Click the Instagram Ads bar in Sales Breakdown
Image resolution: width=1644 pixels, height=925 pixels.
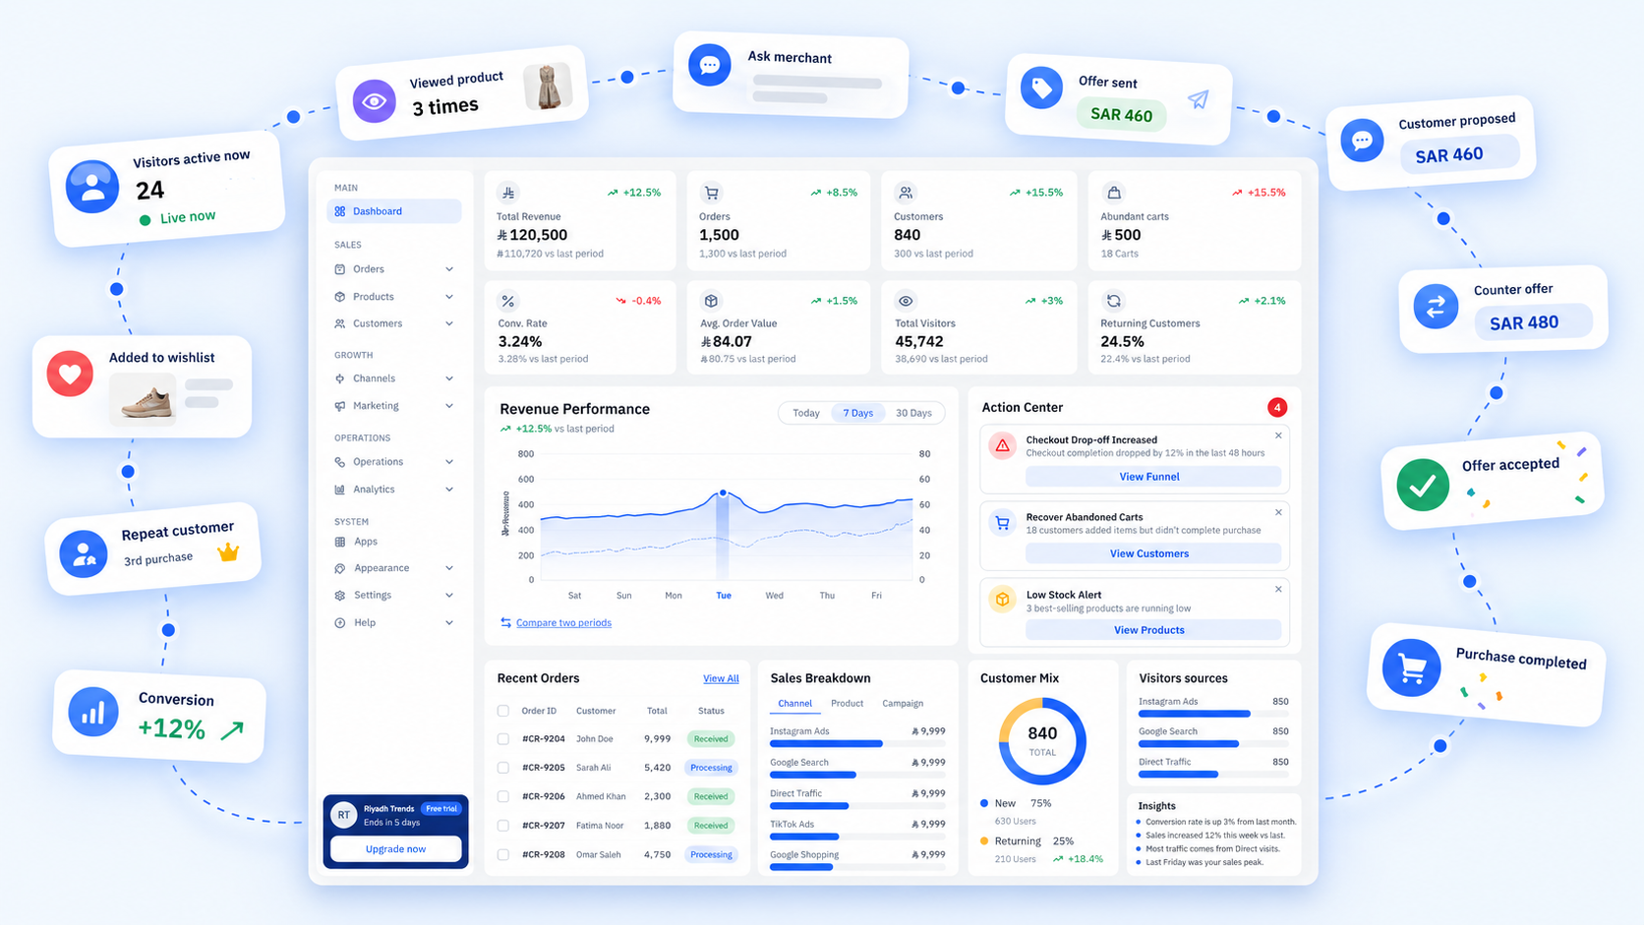click(857, 744)
